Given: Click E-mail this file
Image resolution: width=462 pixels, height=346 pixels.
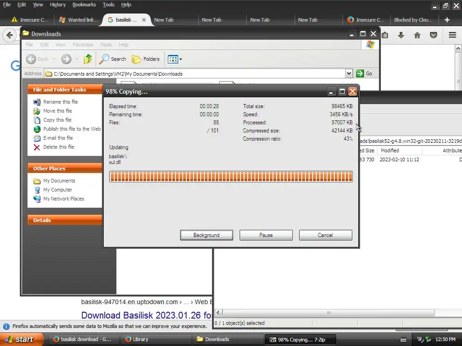Looking at the screenshot, I should point(58,138).
